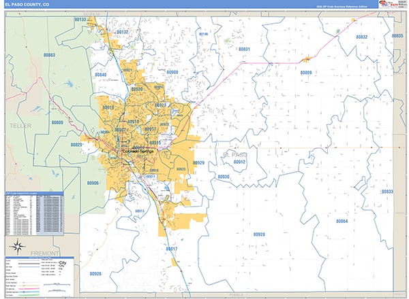Click the compass rose icon
The height and width of the screenshot is (299, 409).
19,246
